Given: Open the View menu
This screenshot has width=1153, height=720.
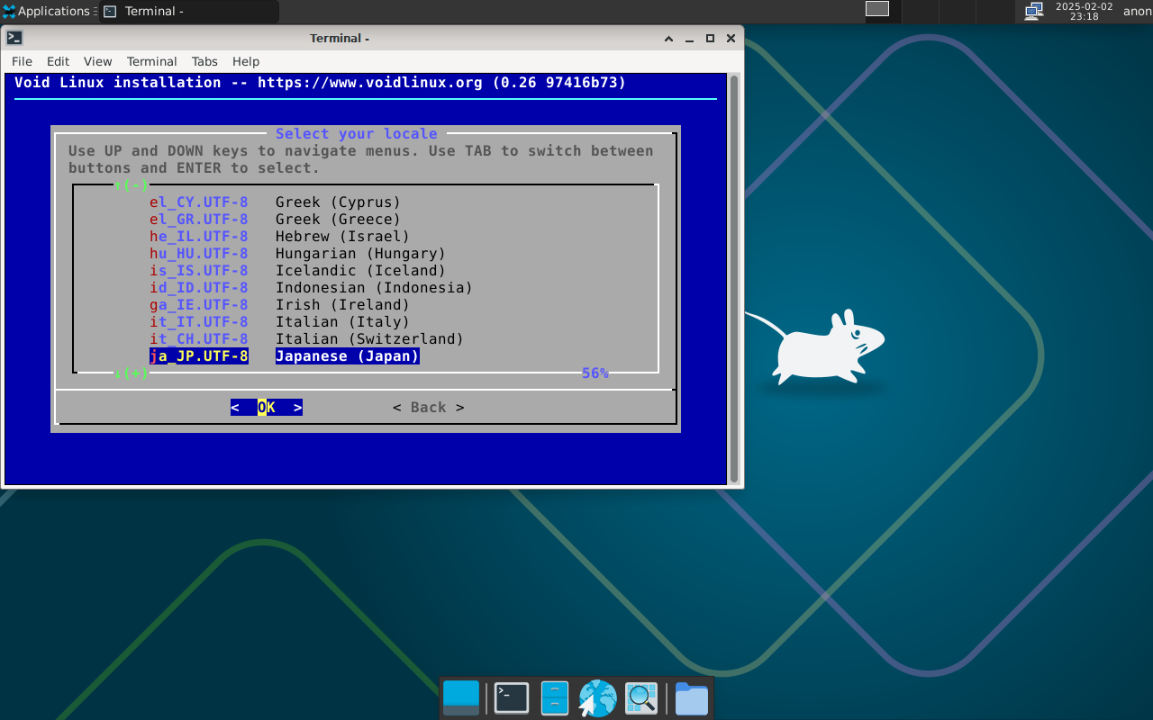Looking at the screenshot, I should tap(98, 61).
